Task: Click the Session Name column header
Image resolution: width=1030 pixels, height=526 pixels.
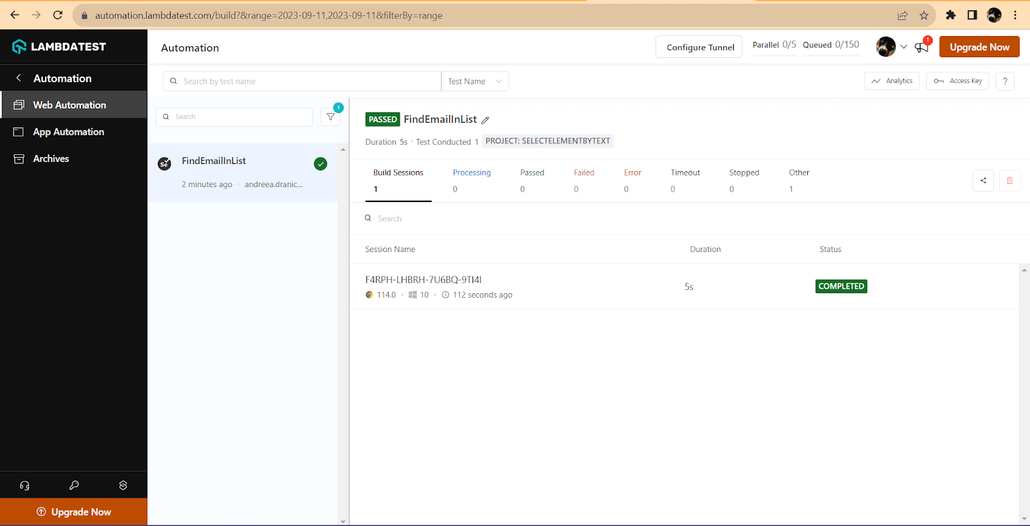Action: (390, 249)
